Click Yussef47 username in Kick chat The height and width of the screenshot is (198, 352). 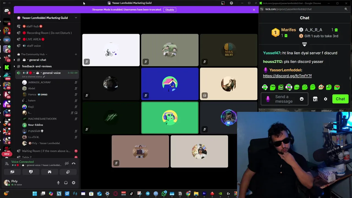pyautogui.click(x=272, y=53)
